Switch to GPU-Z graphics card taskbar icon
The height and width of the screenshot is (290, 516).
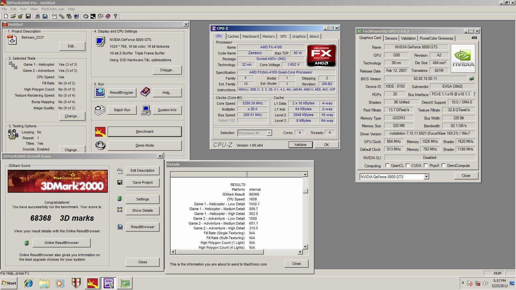point(125,283)
